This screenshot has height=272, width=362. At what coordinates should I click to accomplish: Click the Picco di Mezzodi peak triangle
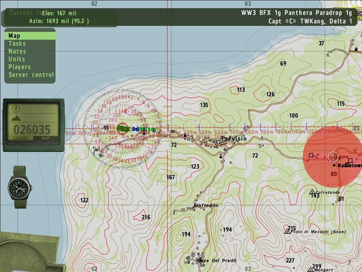point(287,231)
